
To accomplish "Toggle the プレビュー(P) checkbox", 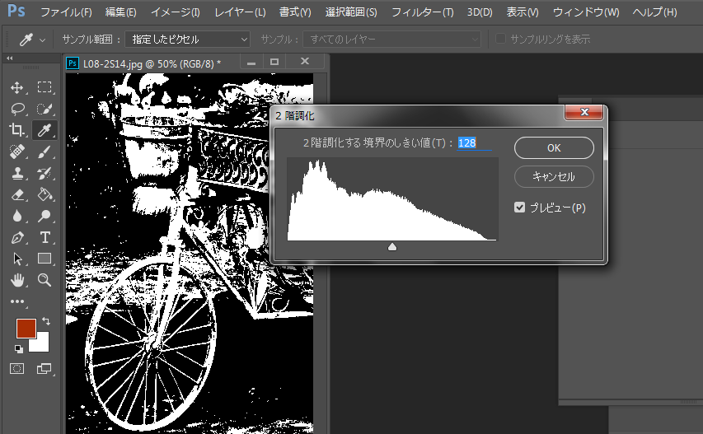I will pyautogui.click(x=520, y=208).
